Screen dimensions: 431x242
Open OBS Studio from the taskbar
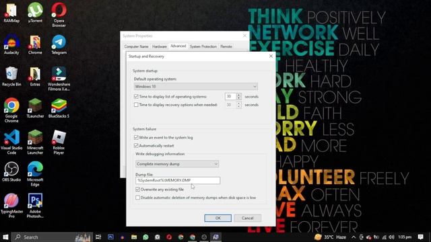point(204,237)
